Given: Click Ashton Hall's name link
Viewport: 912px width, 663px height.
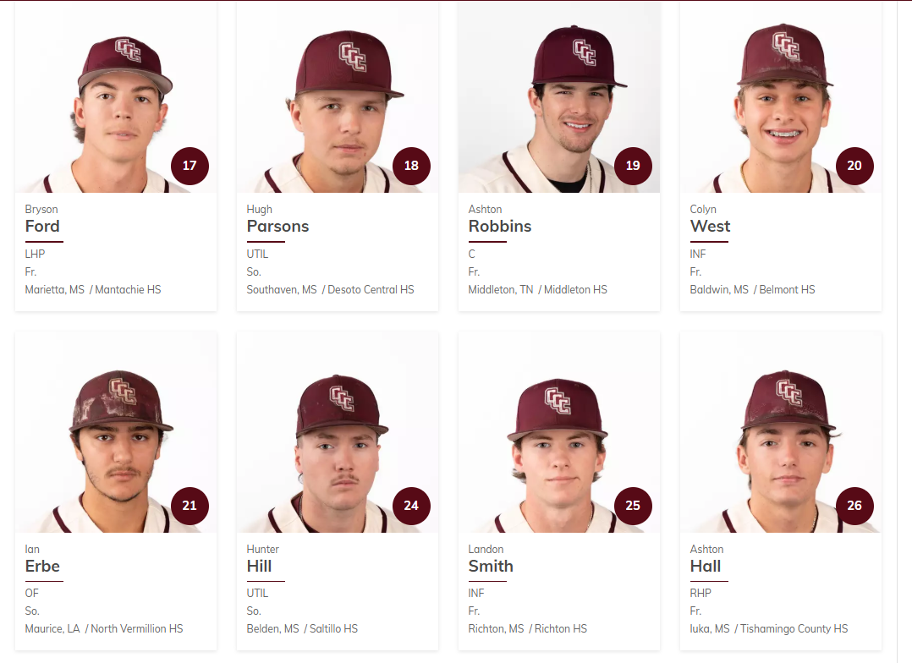Looking at the screenshot, I should 706,566.
